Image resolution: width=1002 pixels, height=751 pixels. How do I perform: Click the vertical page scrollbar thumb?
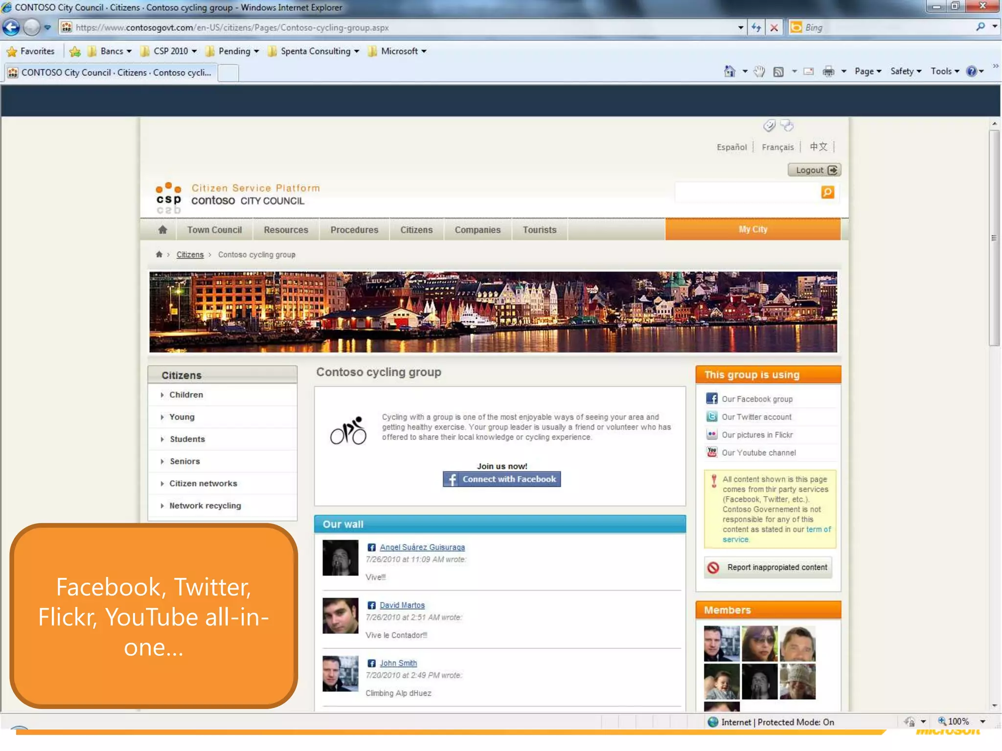pyautogui.click(x=994, y=237)
